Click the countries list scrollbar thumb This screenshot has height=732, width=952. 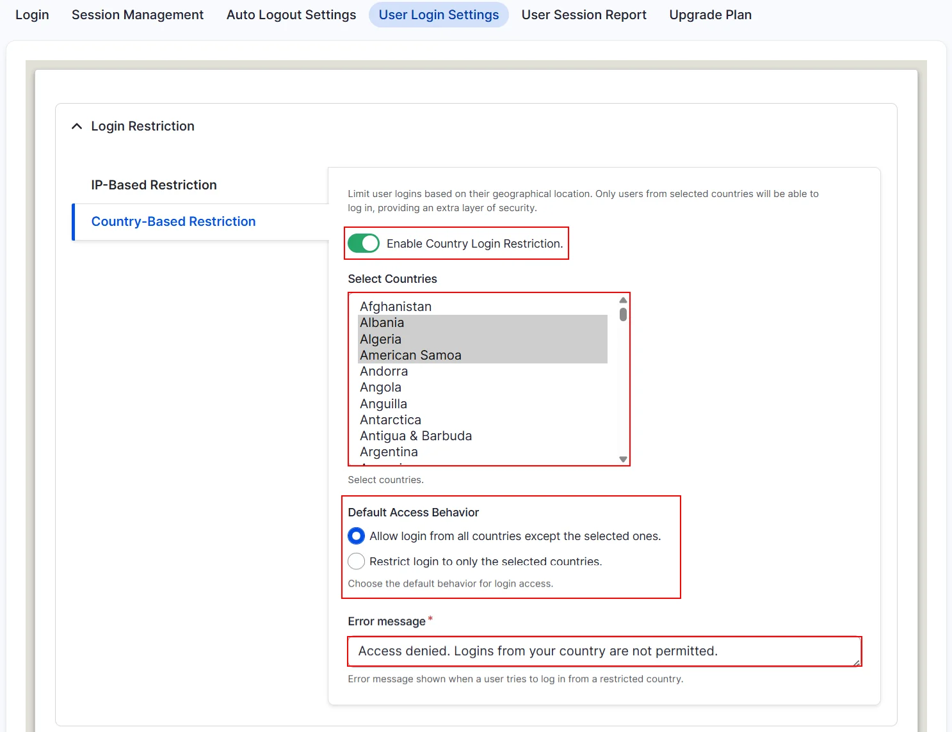[x=623, y=314]
